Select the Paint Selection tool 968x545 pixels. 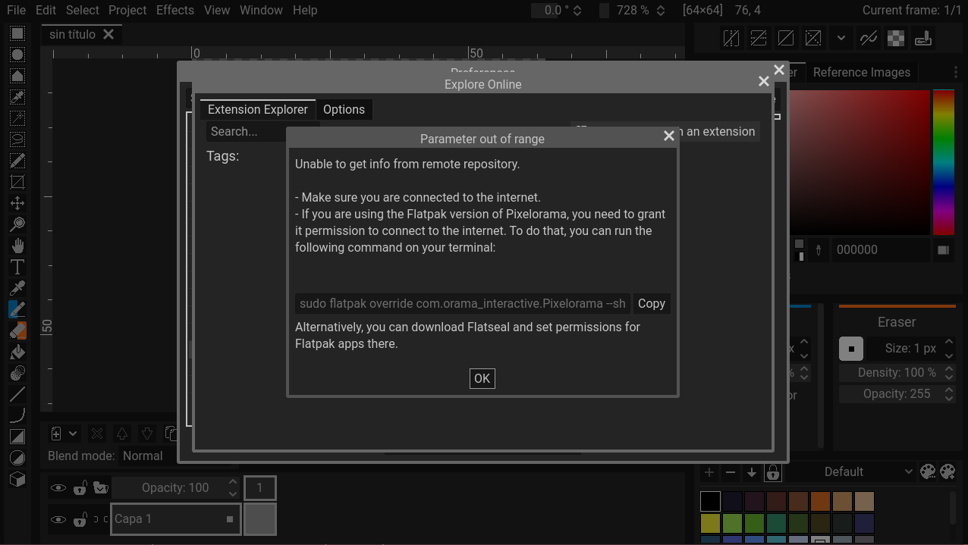coord(17,161)
